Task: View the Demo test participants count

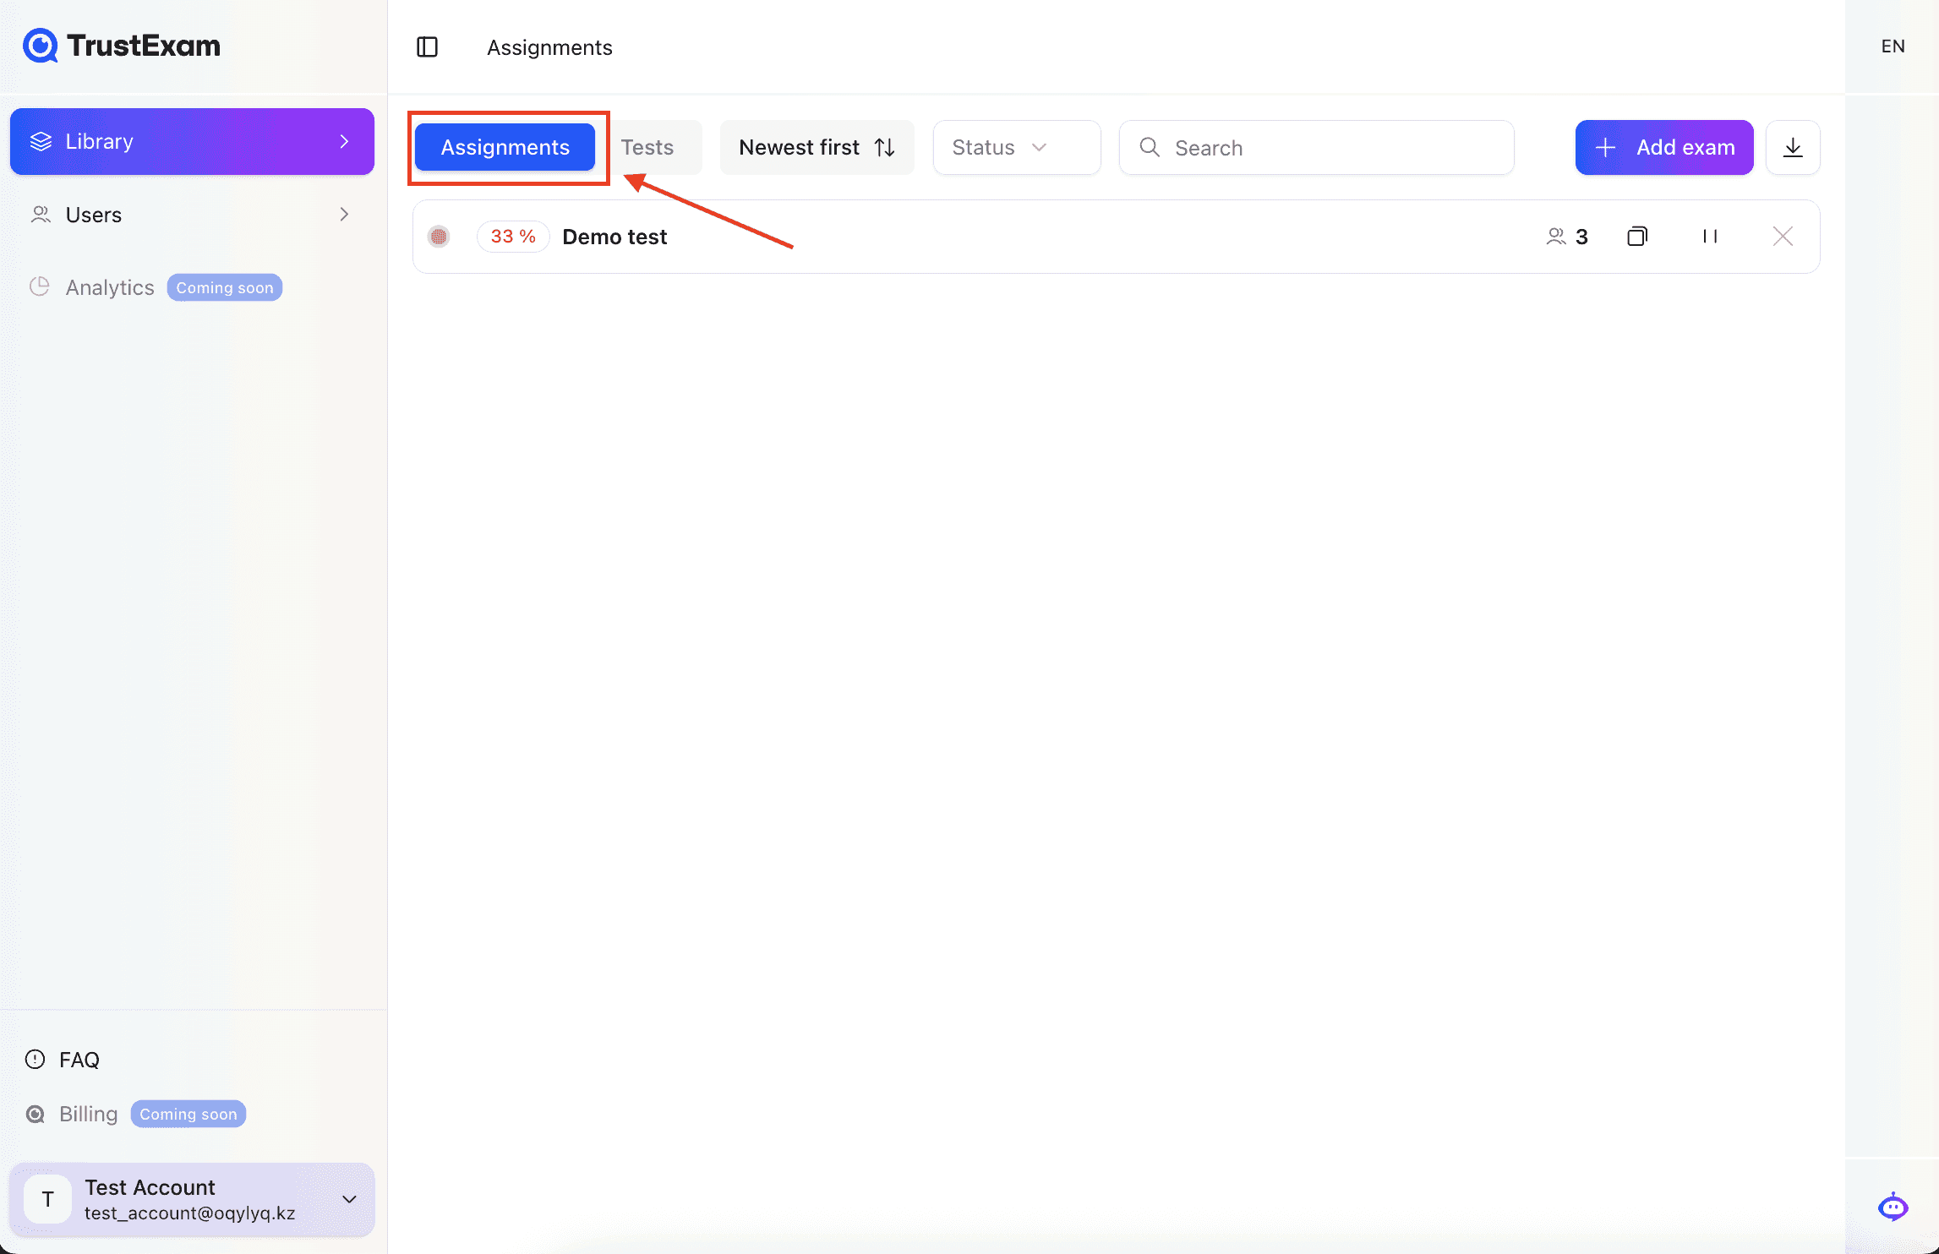Action: (1567, 237)
